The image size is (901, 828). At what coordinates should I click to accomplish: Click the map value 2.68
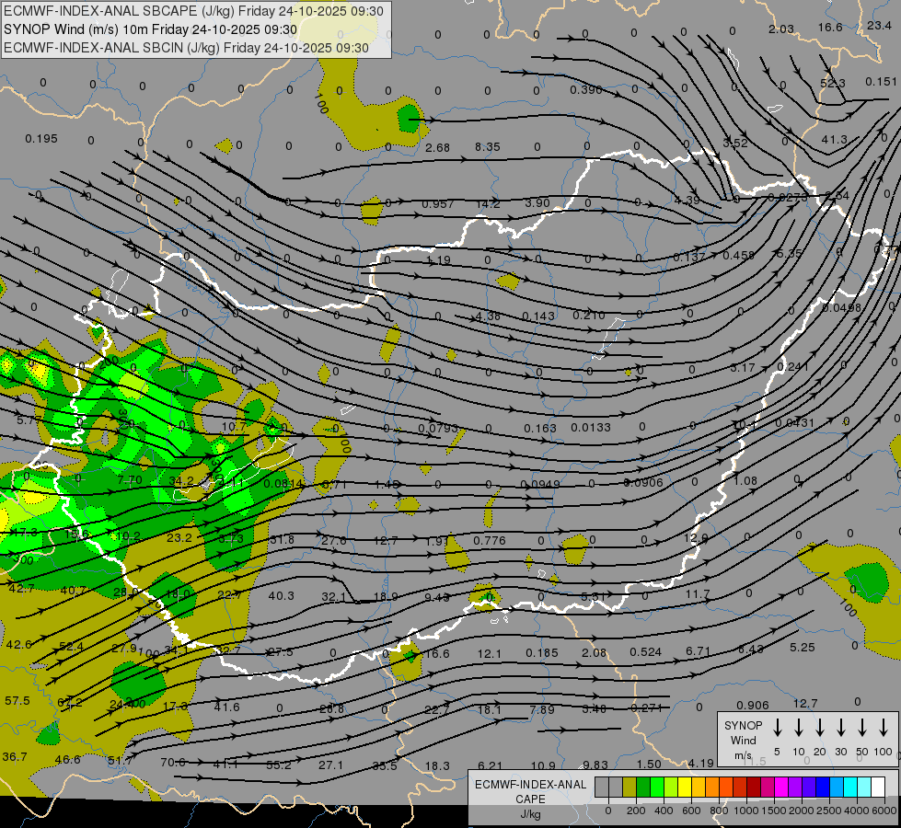click(x=437, y=148)
